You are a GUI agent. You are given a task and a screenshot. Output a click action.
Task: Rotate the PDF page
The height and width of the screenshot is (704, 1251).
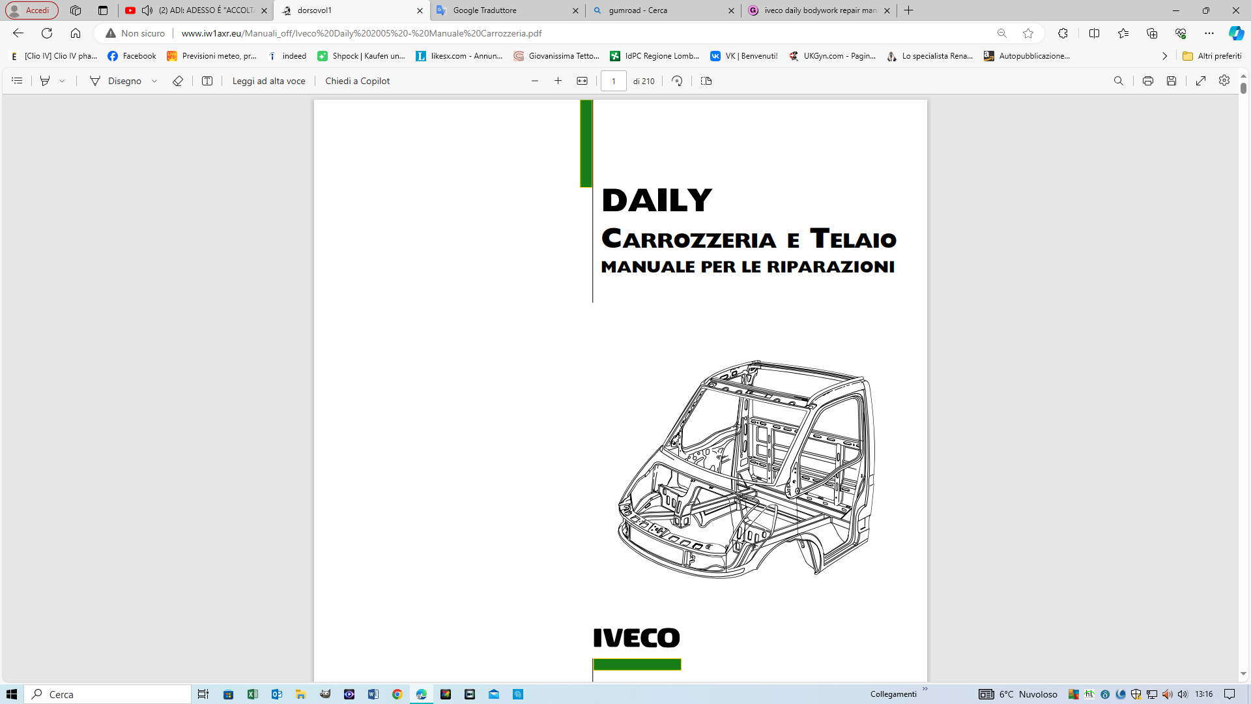[677, 81]
